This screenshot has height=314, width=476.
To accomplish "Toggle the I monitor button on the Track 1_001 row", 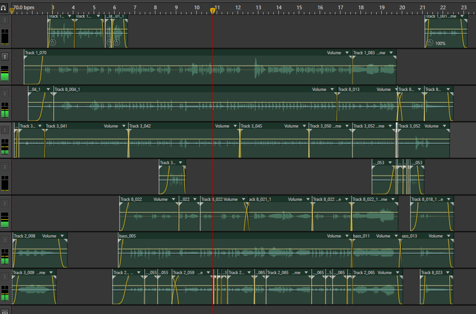I will [x=5, y=20].
